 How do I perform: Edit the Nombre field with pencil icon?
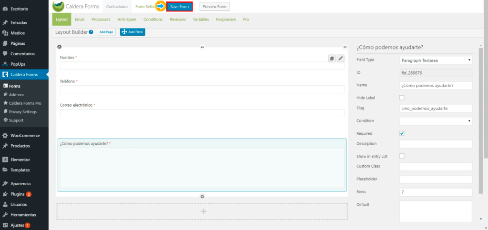tap(340, 58)
